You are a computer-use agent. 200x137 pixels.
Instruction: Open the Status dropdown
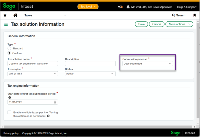click(90, 74)
